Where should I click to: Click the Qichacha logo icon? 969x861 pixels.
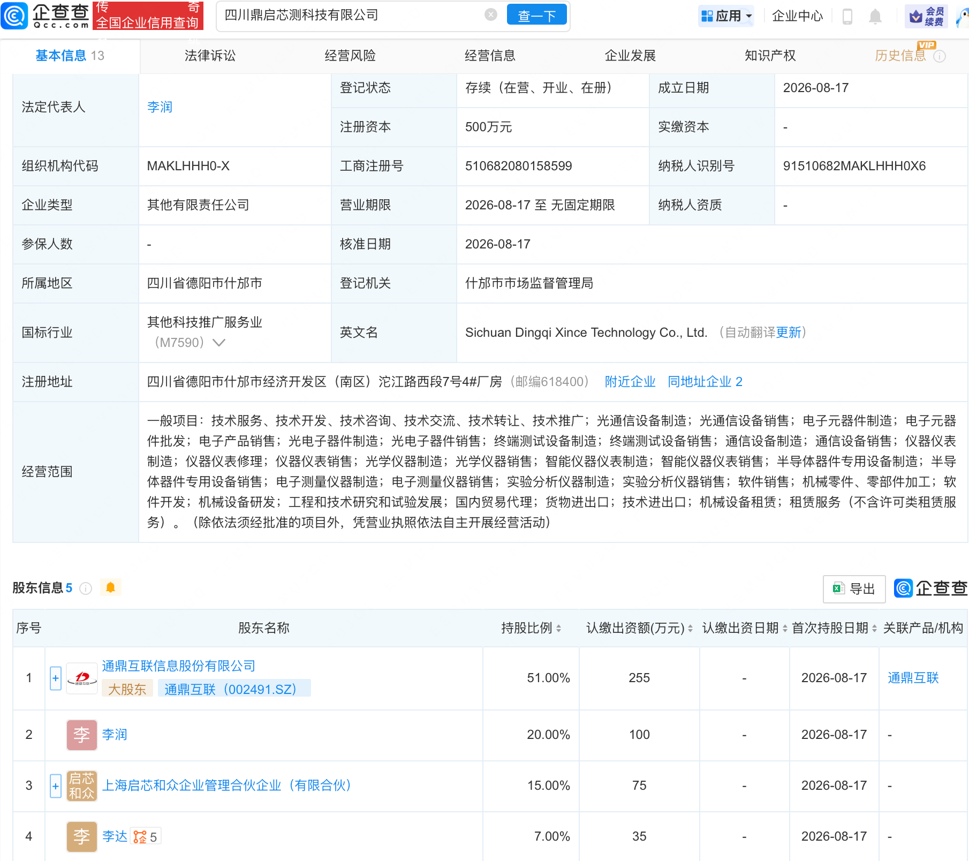[14, 16]
